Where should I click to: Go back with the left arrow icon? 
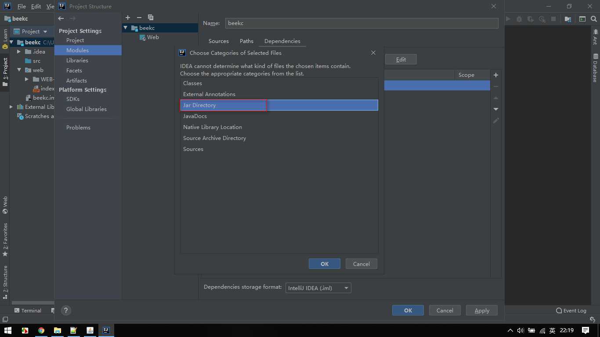(x=61, y=18)
